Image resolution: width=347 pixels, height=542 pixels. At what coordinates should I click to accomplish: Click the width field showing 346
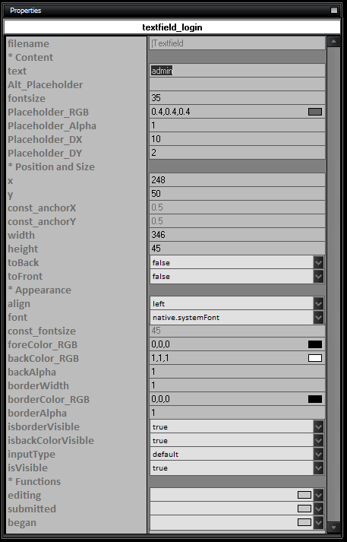[237, 235]
